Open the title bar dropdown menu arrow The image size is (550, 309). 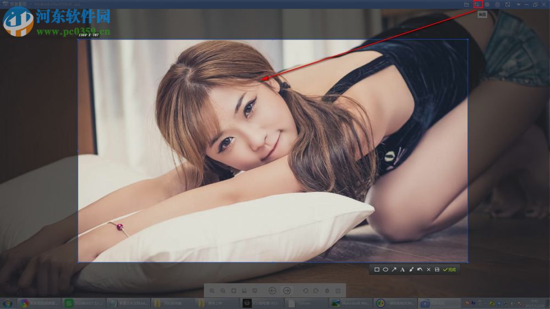coord(519,4)
